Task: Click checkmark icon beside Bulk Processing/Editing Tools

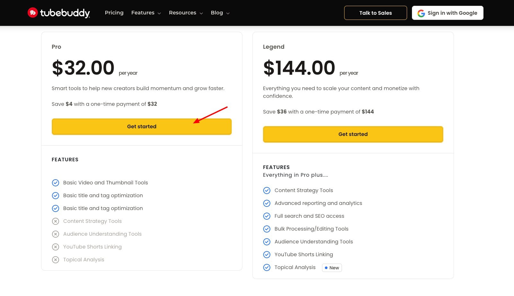Action: [267, 229]
